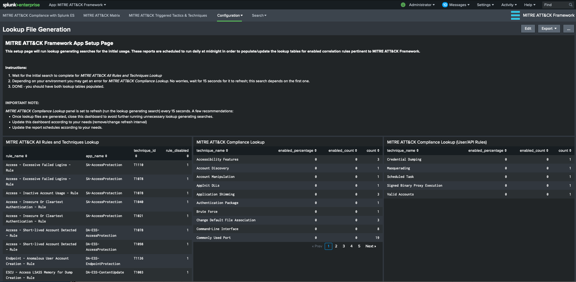Screen dimensions: 576x282
Task: Go to the Next page of Compliance Lookup
Action: coord(371,246)
